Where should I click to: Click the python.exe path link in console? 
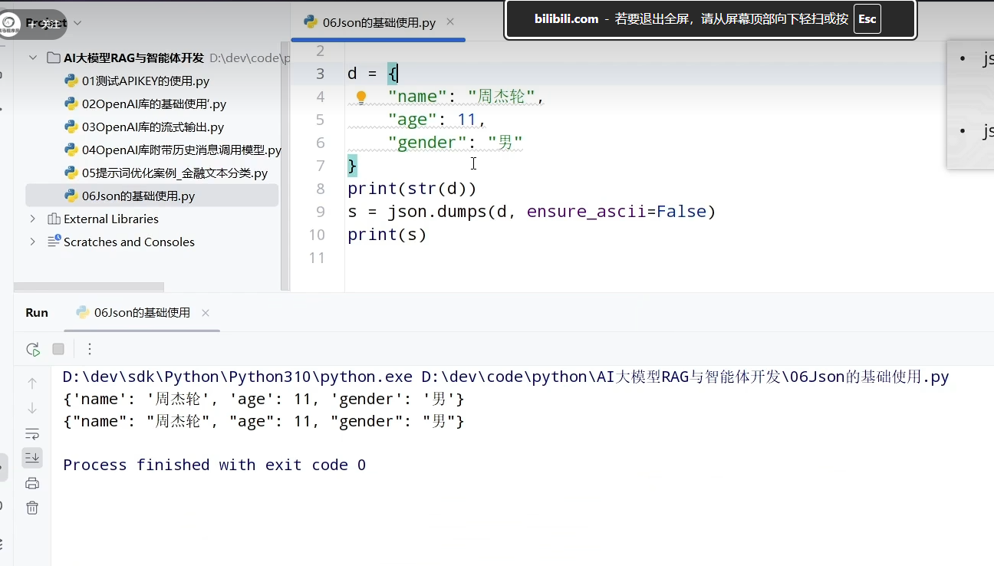click(x=239, y=377)
